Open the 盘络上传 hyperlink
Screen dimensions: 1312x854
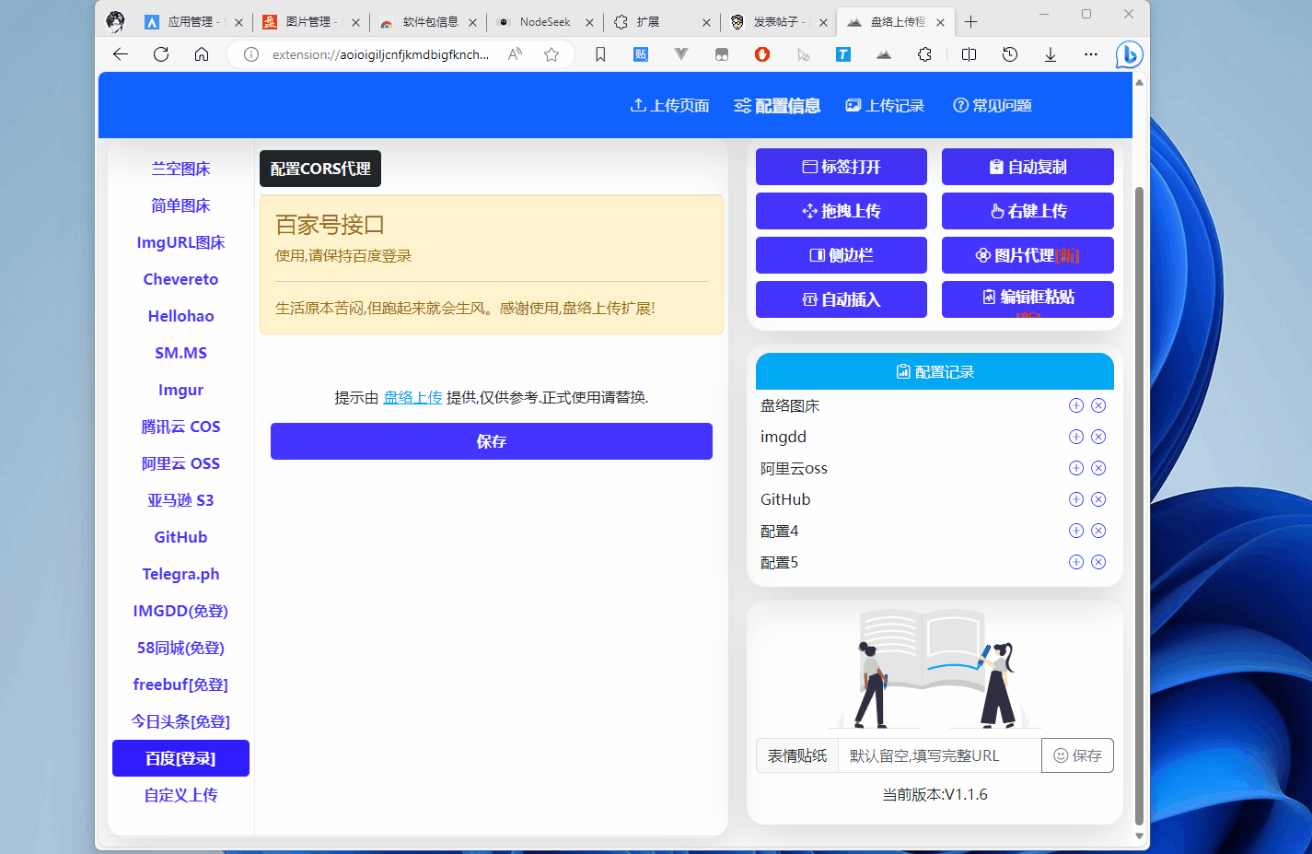click(412, 397)
